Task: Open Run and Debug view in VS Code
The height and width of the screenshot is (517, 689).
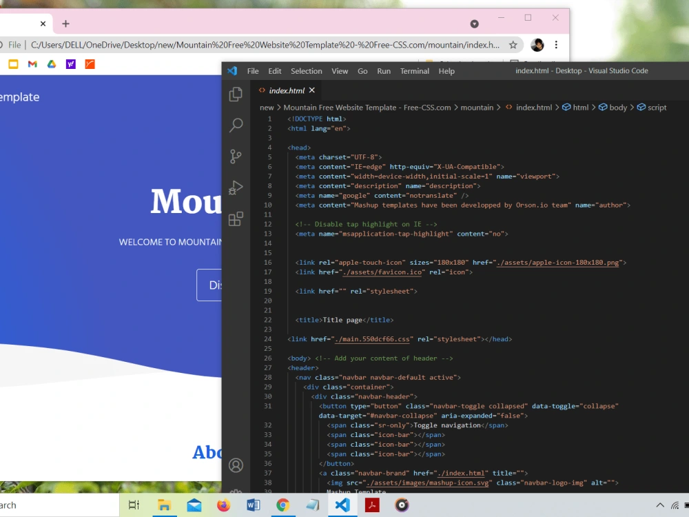Action: (x=236, y=187)
